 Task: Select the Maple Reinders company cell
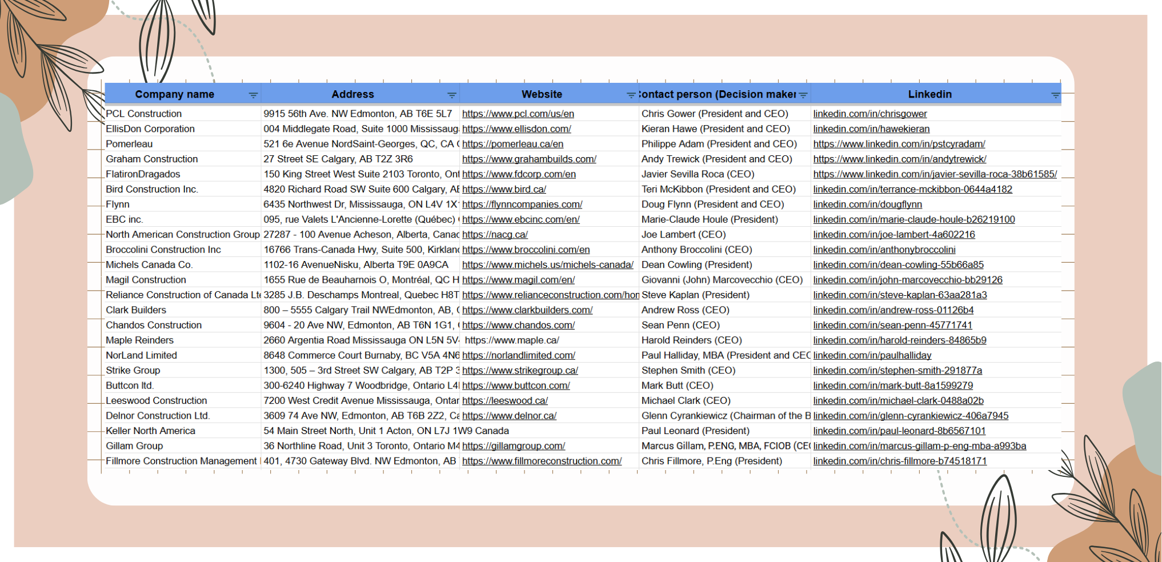[x=182, y=340]
